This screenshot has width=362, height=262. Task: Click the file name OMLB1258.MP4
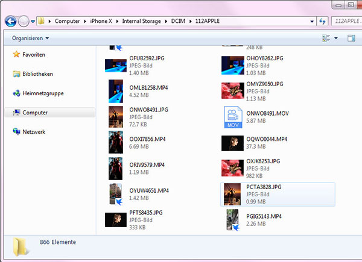pyautogui.click(x=148, y=88)
